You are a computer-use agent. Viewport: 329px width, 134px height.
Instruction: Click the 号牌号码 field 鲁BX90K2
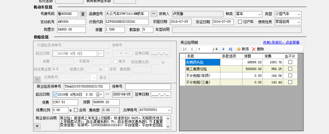(68, 14)
